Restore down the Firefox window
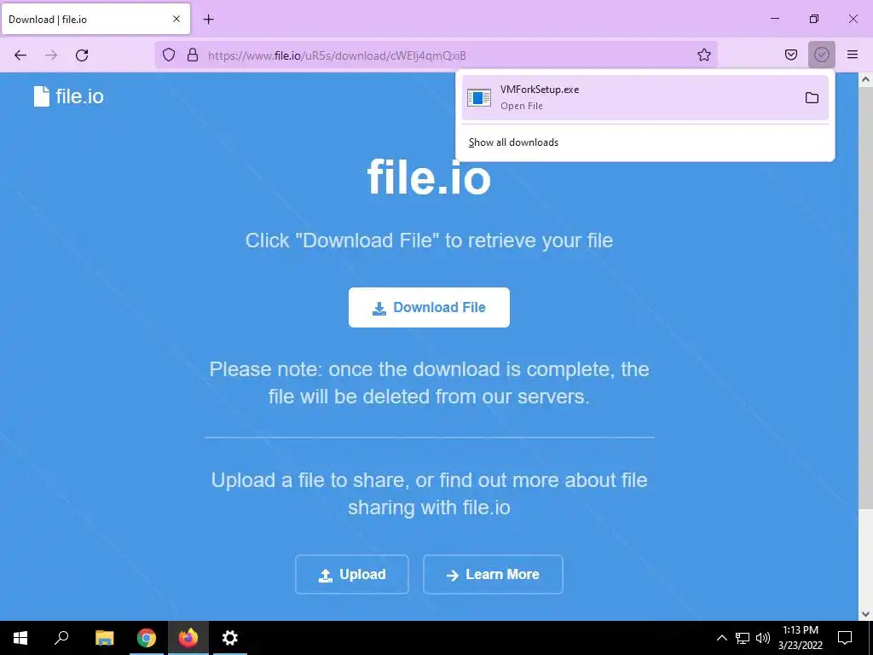This screenshot has width=873, height=655. coord(814,19)
